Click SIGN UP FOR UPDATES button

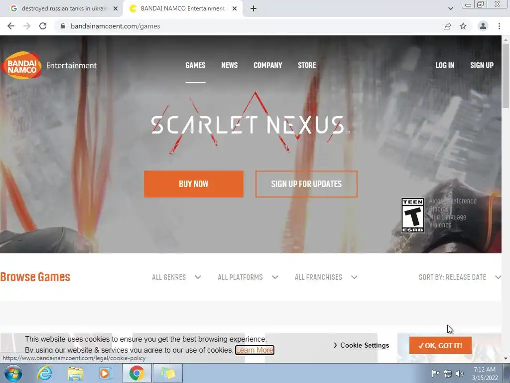click(x=306, y=184)
